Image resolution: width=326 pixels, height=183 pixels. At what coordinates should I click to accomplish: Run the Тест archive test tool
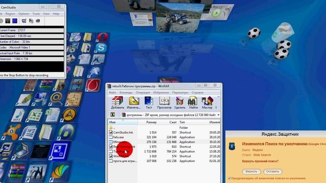(149, 103)
